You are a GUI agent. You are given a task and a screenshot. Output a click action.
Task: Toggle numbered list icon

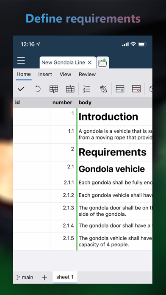(x=87, y=89)
